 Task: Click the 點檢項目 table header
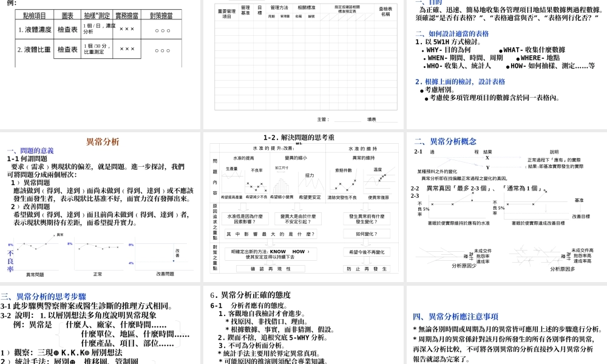click(x=35, y=16)
